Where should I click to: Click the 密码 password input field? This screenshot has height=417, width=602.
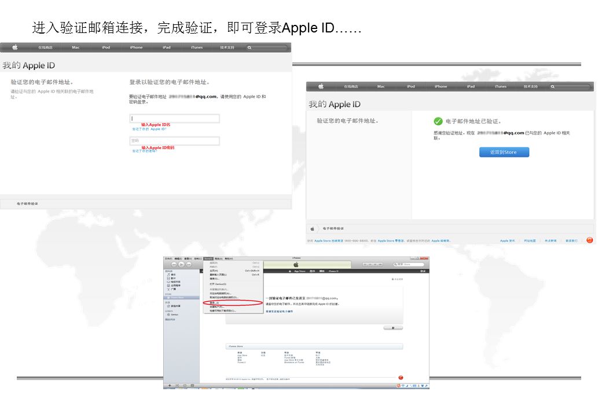175,141
